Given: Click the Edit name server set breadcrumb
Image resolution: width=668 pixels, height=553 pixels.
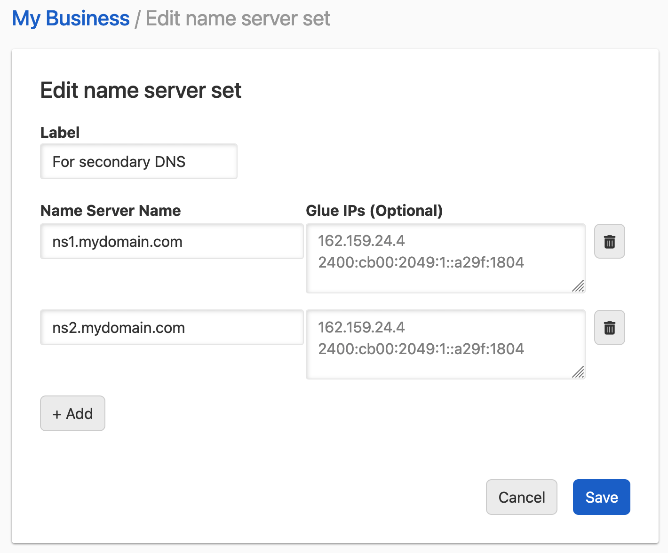Looking at the screenshot, I should coord(238,18).
